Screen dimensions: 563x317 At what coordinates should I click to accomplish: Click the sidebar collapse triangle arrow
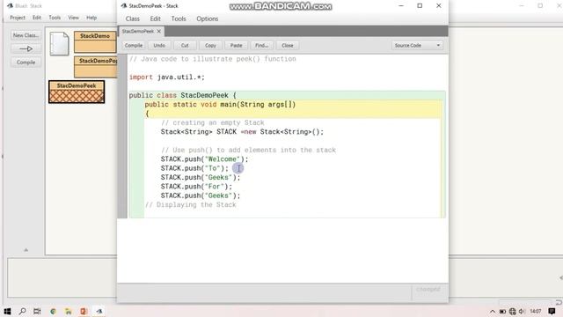(26, 250)
